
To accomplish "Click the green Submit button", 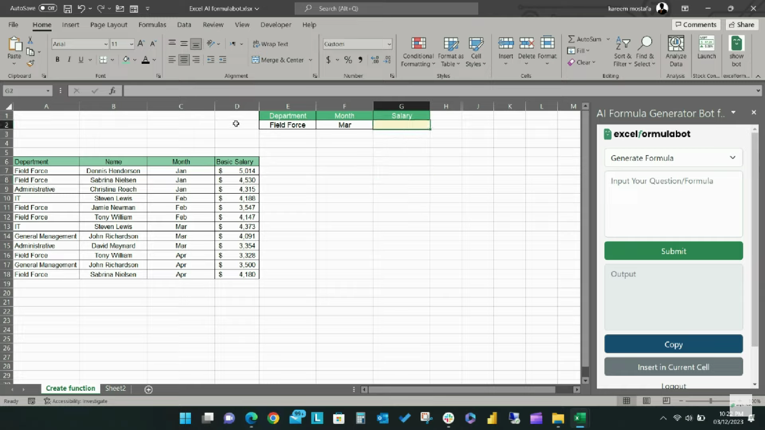I will (x=673, y=251).
